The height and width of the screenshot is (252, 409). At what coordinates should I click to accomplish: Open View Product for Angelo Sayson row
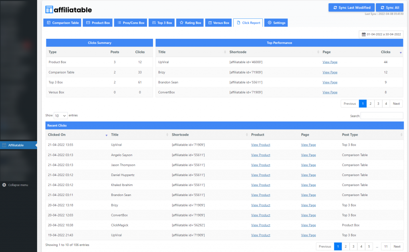260,155
